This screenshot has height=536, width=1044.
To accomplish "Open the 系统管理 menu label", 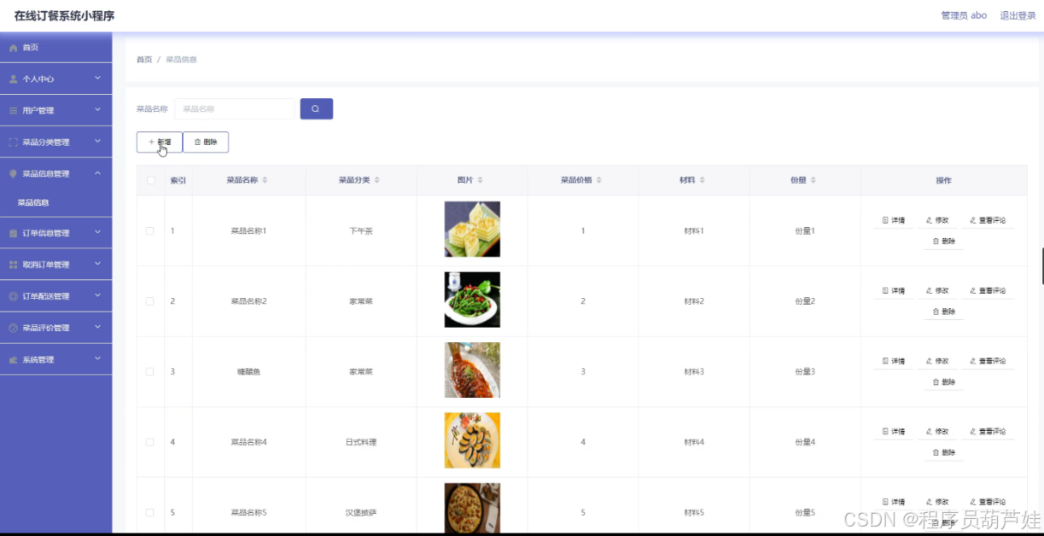I will tap(38, 359).
